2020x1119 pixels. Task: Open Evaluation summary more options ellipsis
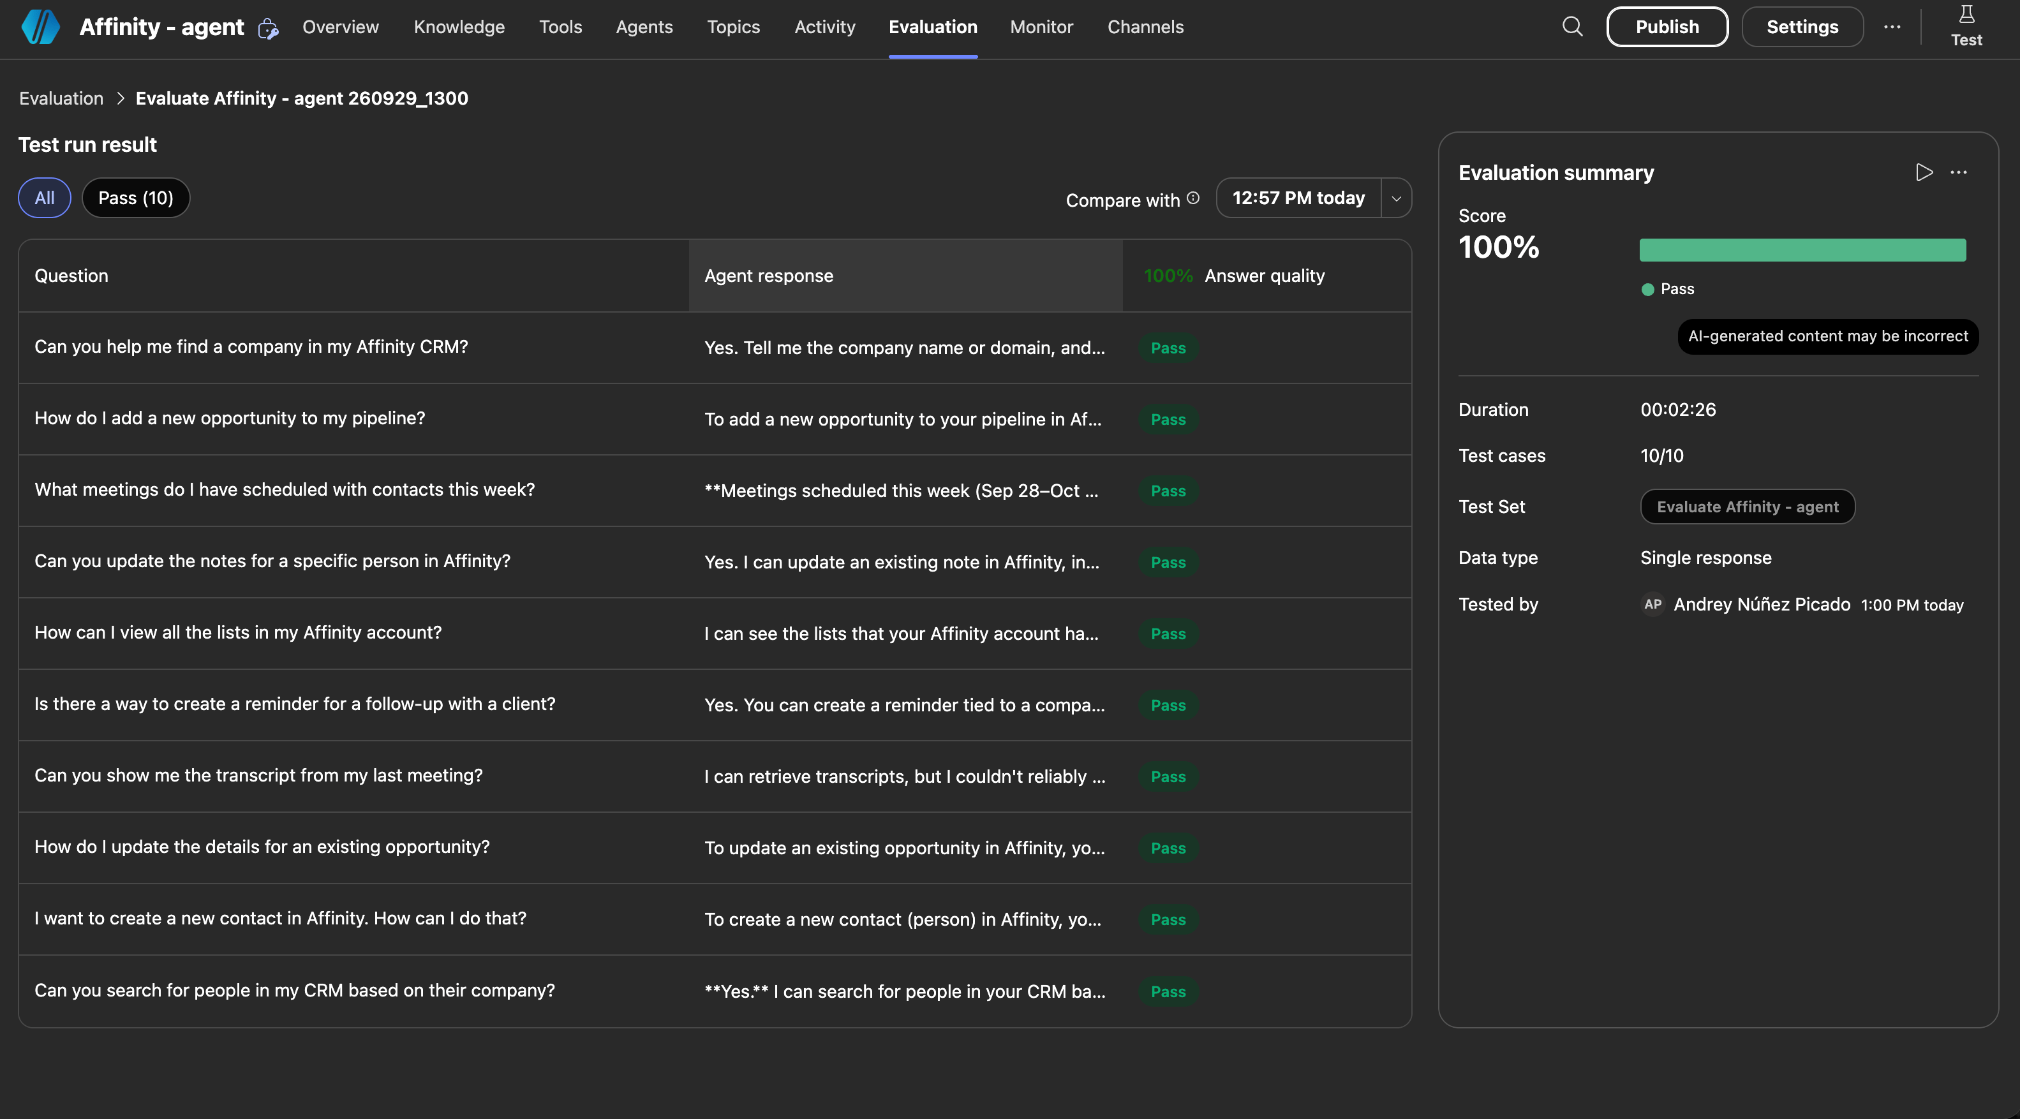tap(1959, 172)
